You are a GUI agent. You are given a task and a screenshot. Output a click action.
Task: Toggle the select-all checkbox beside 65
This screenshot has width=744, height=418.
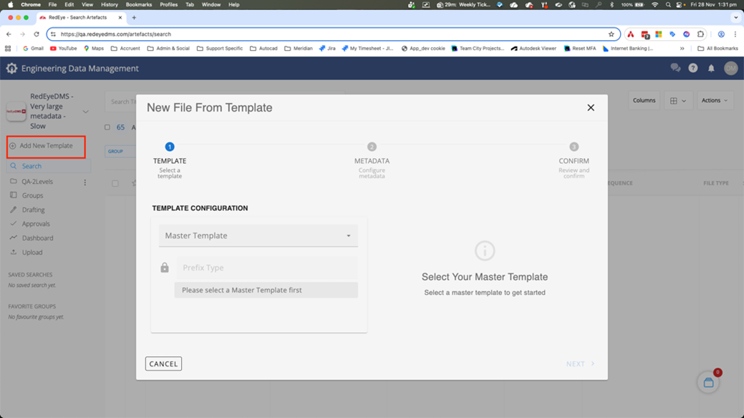pyautogui.click(x=107, y=127)
